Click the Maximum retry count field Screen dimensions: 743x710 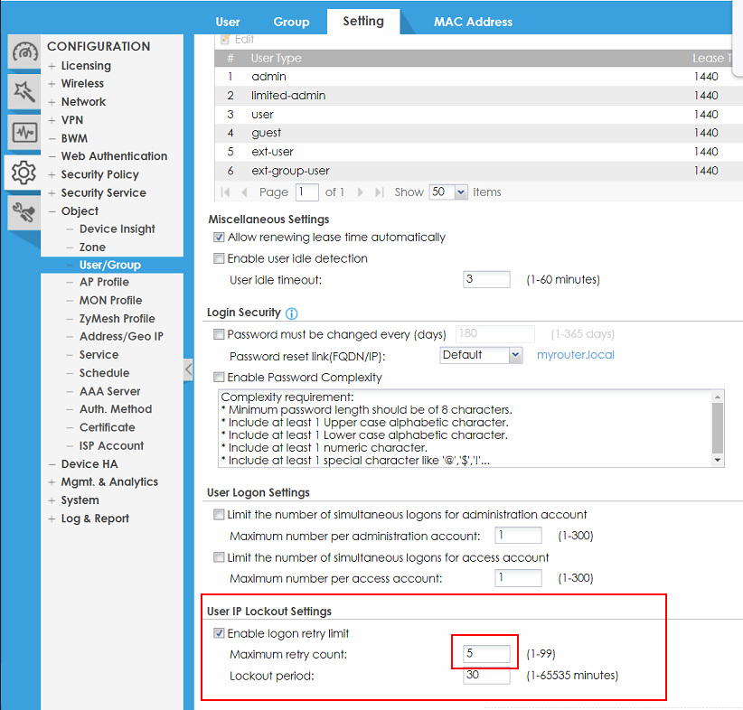pyautogui.click(x=486, y=653)
